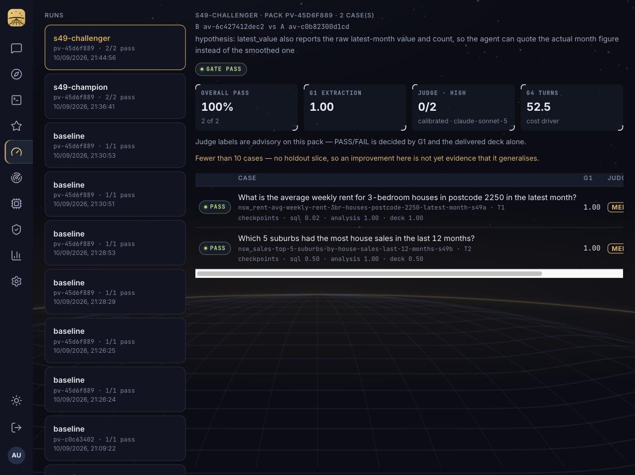Select the baseline run pv-c0c63402 from 21:09:22
The width and height of the screenshot is (635, 475).
[115, 438]
